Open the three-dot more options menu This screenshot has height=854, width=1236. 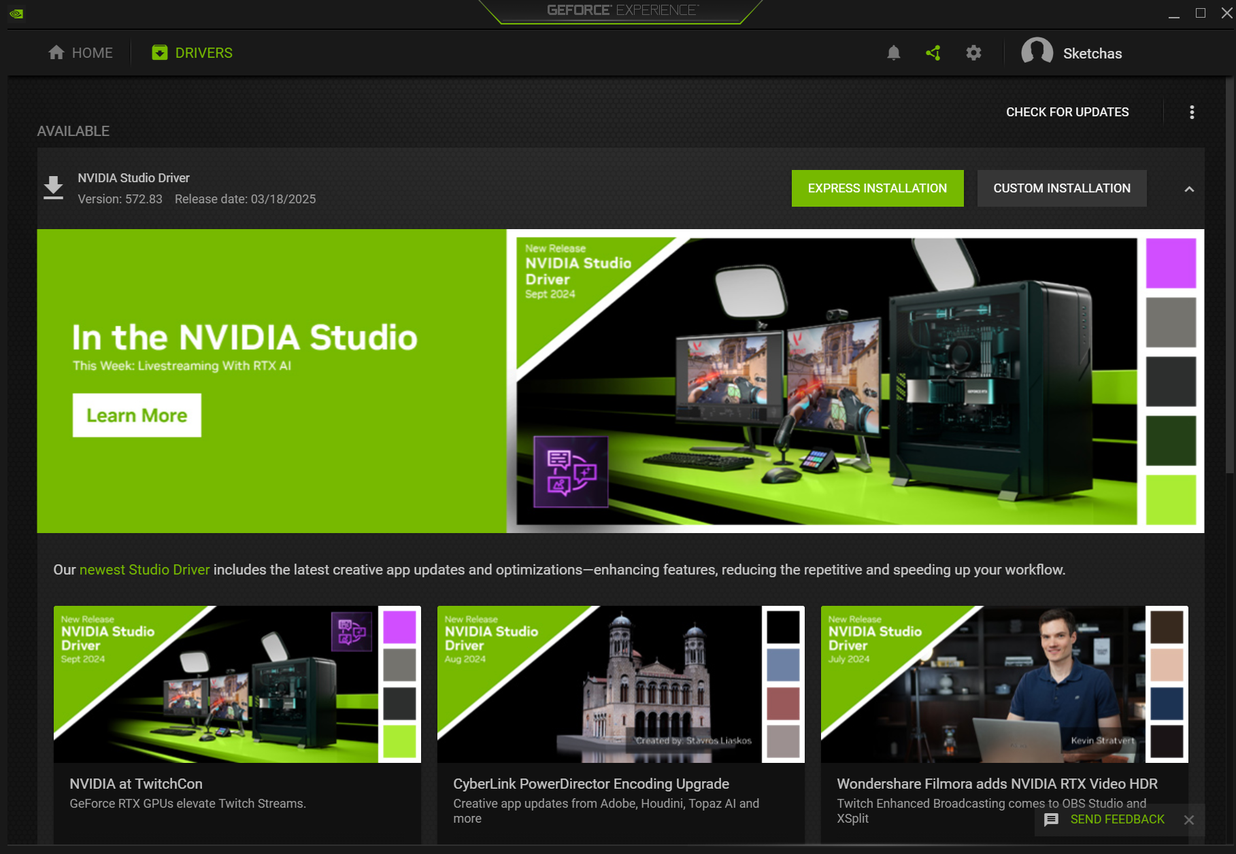point(1191,112)
